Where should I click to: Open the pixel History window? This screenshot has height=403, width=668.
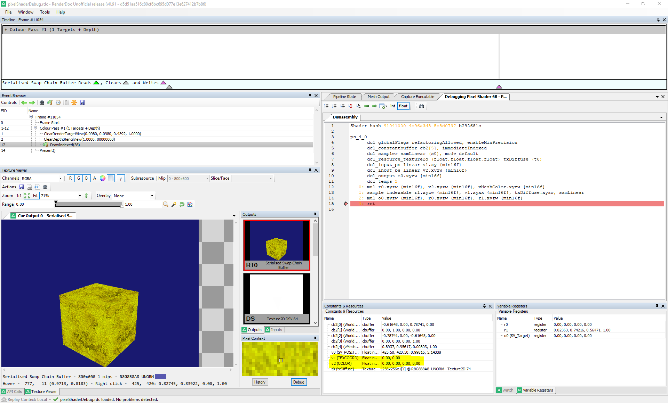[260, 382]
